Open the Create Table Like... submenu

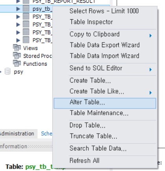(105, 91)
